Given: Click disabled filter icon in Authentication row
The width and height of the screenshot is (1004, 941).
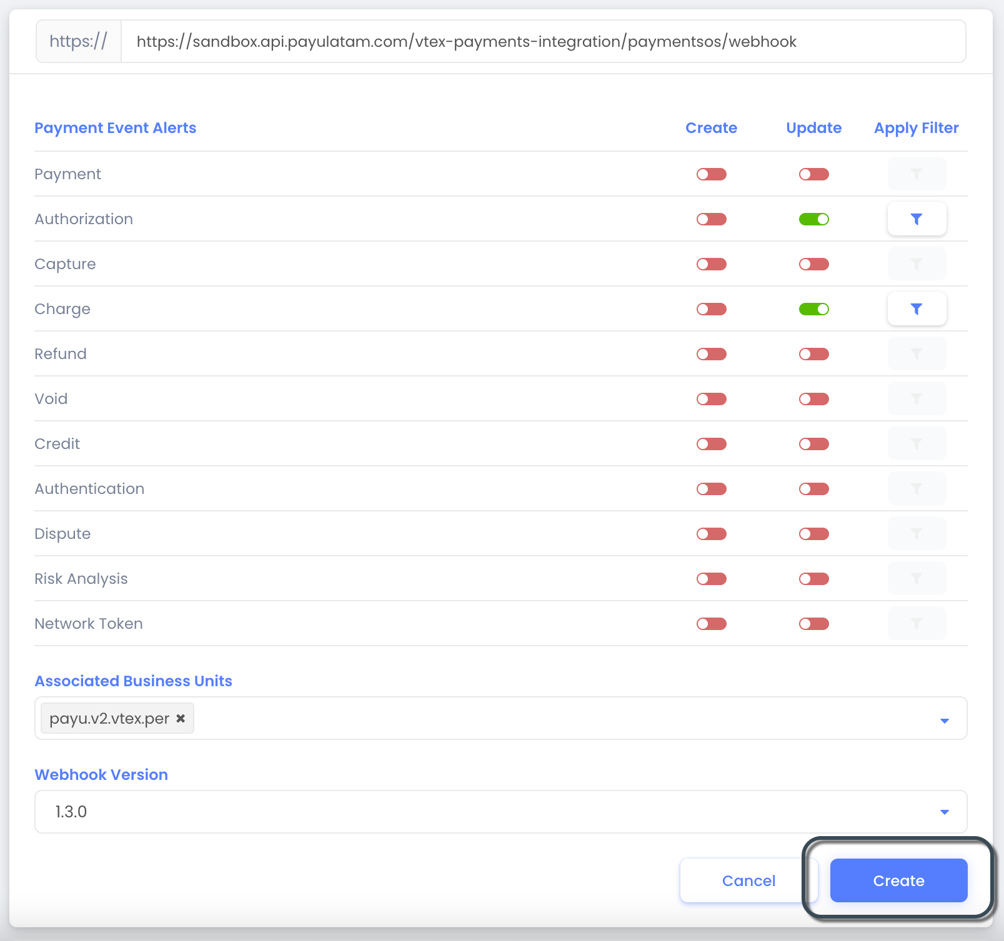Looking at the screenshot, I should pyautogui.click(x=917, y=489).
